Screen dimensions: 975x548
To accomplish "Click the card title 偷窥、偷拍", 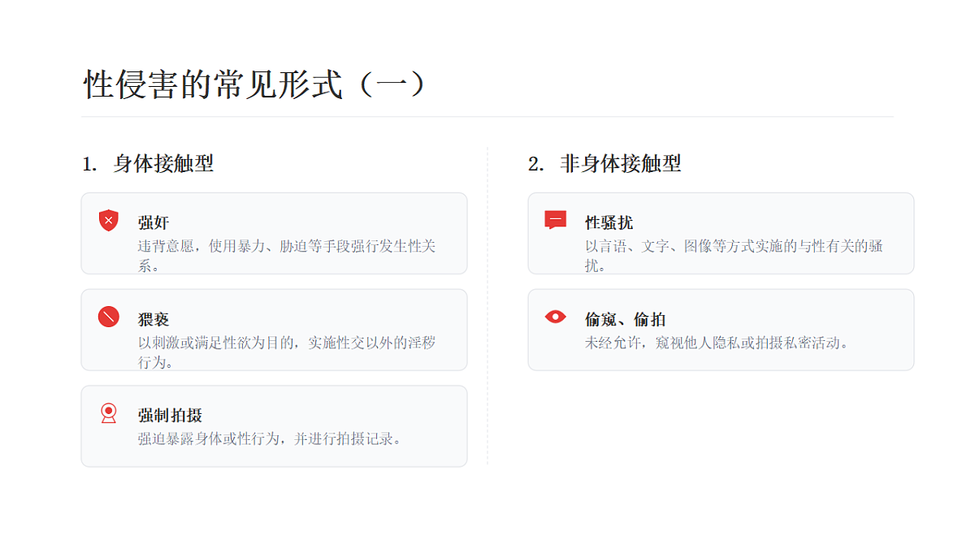I will coord(625,319).
